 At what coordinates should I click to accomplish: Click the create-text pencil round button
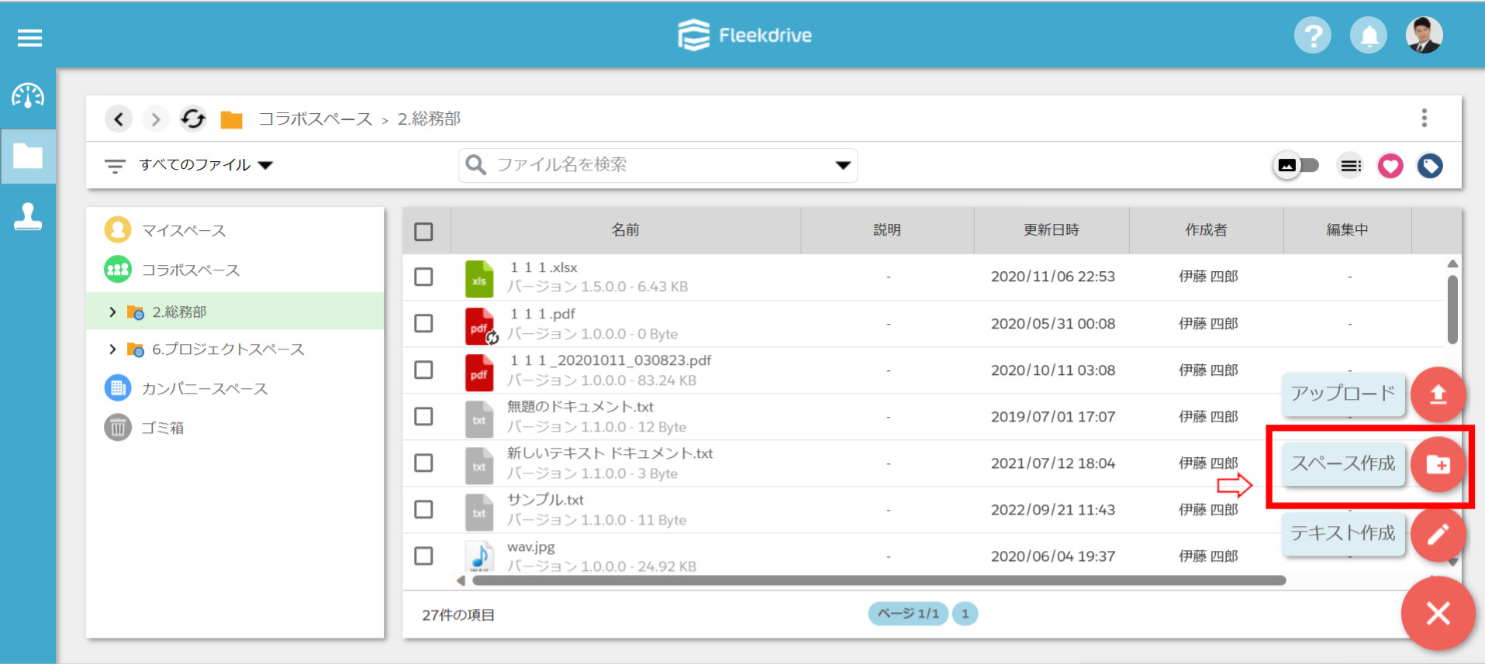1438,534
